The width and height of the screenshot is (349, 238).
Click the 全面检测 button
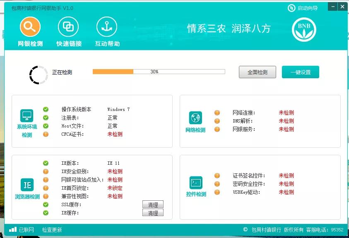tap(257, 72)
